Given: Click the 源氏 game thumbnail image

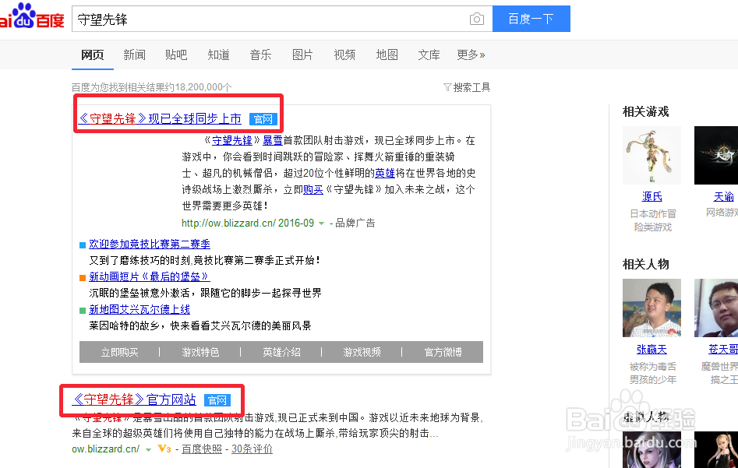Looking at the screenshot, I should pyautogui.click(x=651, y=155).
